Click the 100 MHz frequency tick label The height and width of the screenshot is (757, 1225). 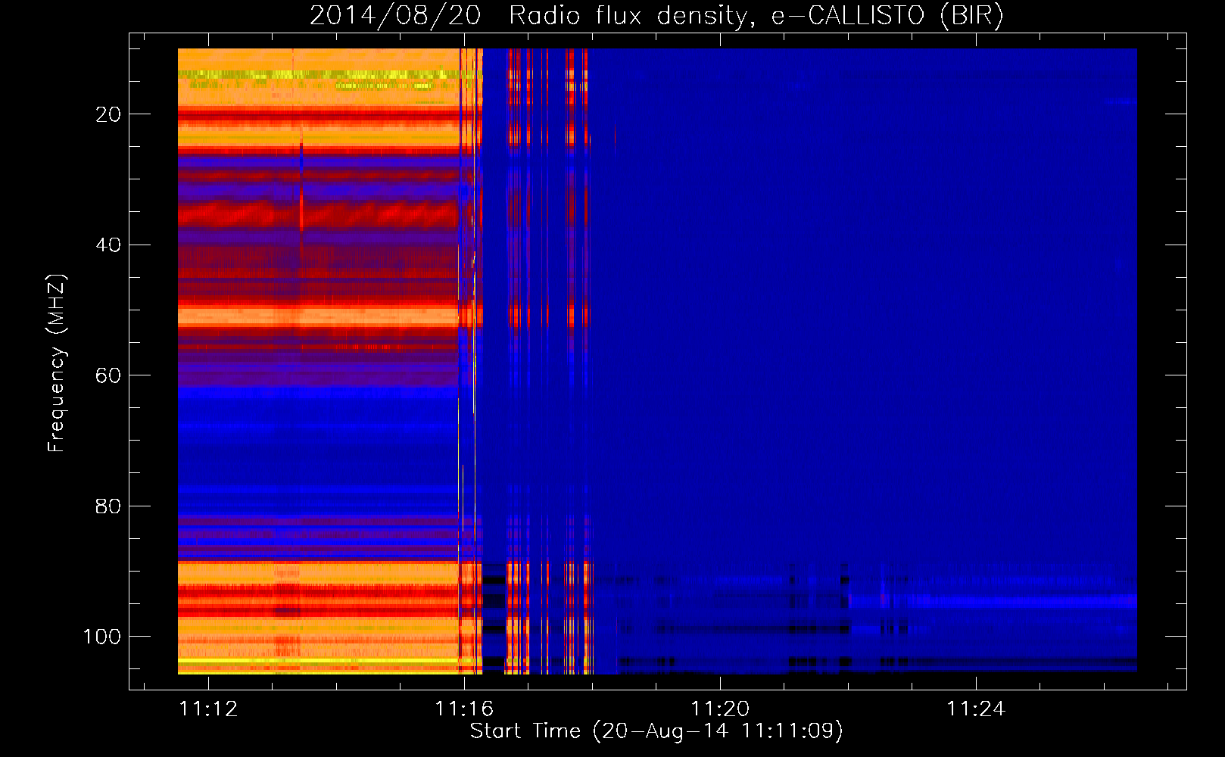point(102,637)
